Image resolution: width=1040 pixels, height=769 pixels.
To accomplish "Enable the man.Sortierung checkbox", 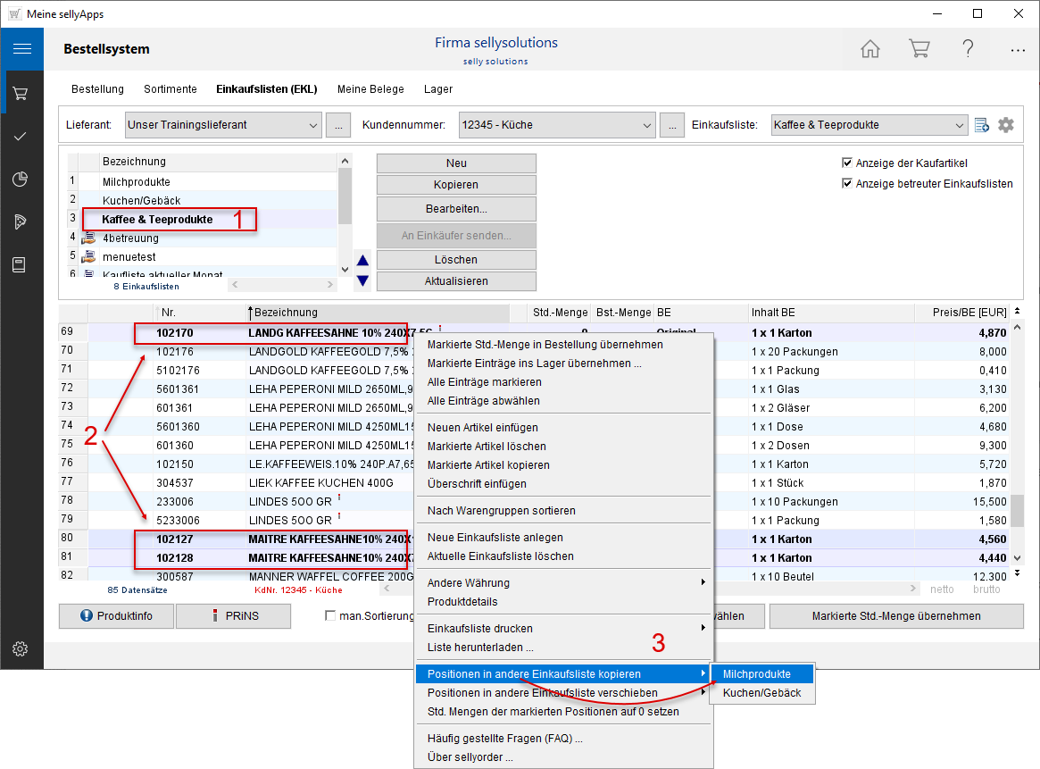I will click(330, 615).
